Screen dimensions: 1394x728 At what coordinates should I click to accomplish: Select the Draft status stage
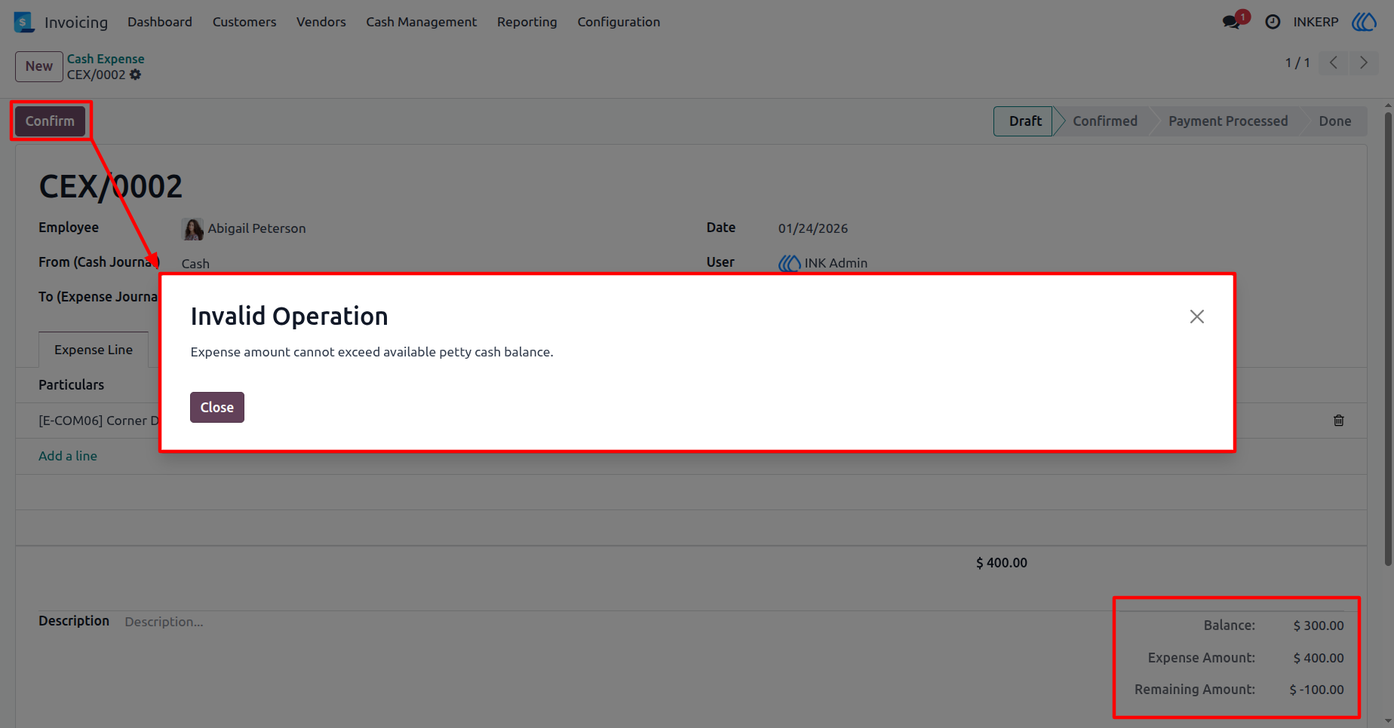(1025, 121)
